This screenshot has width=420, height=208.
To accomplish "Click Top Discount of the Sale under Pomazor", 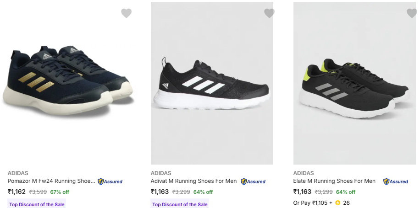I will pos(37,204).
